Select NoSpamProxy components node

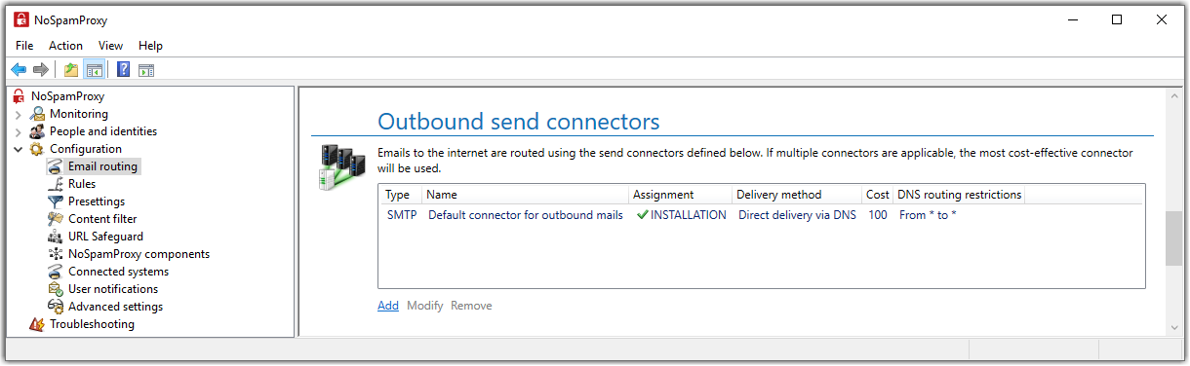[x=139, y=254]
